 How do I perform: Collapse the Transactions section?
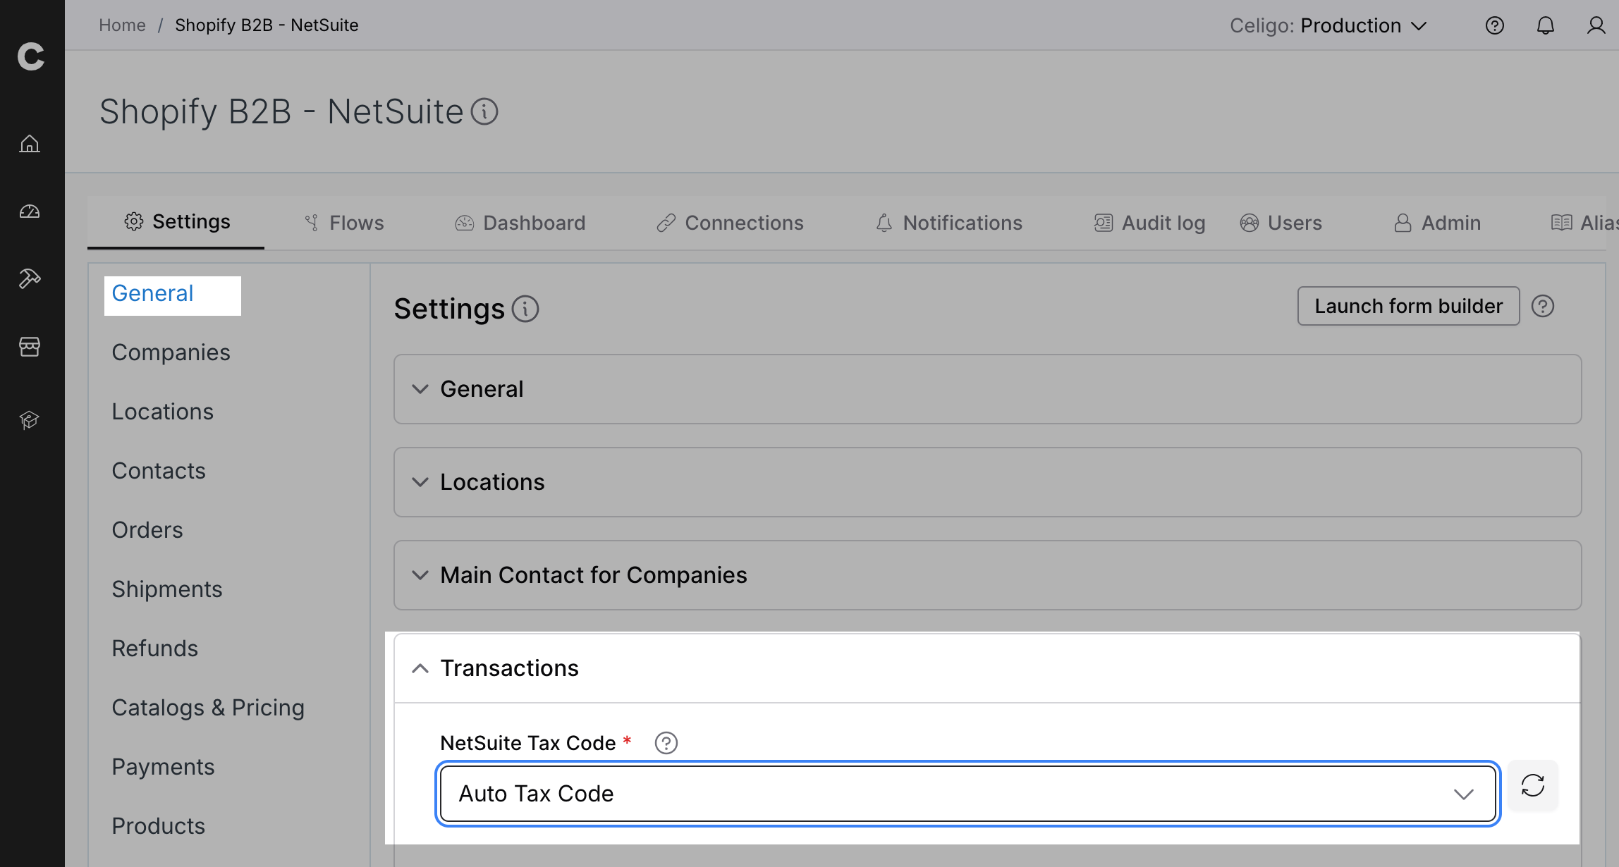tap(987, 668)
